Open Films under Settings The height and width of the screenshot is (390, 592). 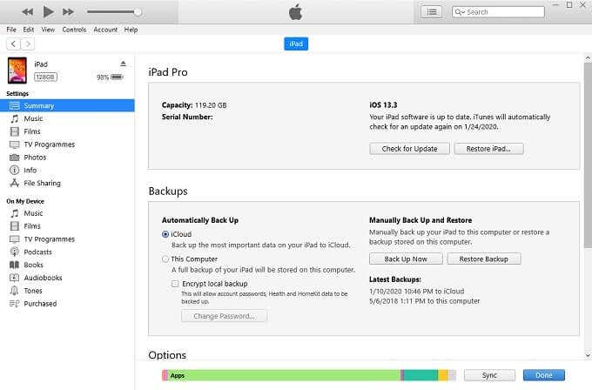click(x=31, y=131)
